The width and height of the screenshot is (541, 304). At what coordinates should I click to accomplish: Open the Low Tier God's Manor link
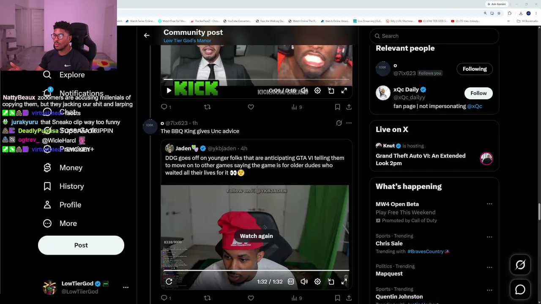click(187, 41)
